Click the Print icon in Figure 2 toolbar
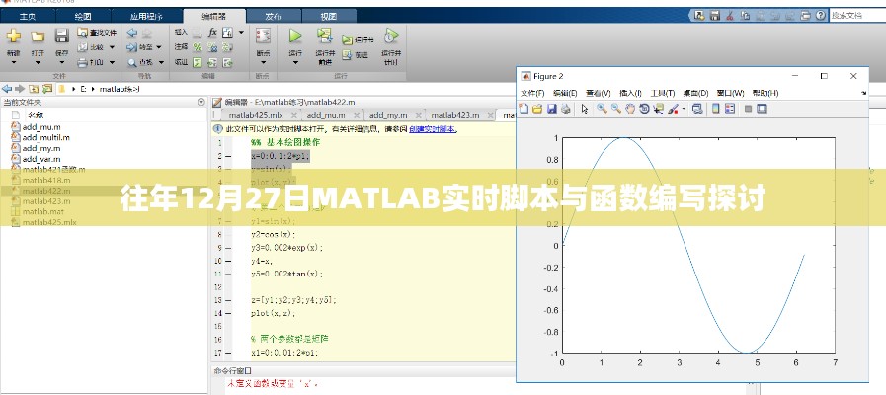Screen dimensions: 886x395 tap(565, 109)
